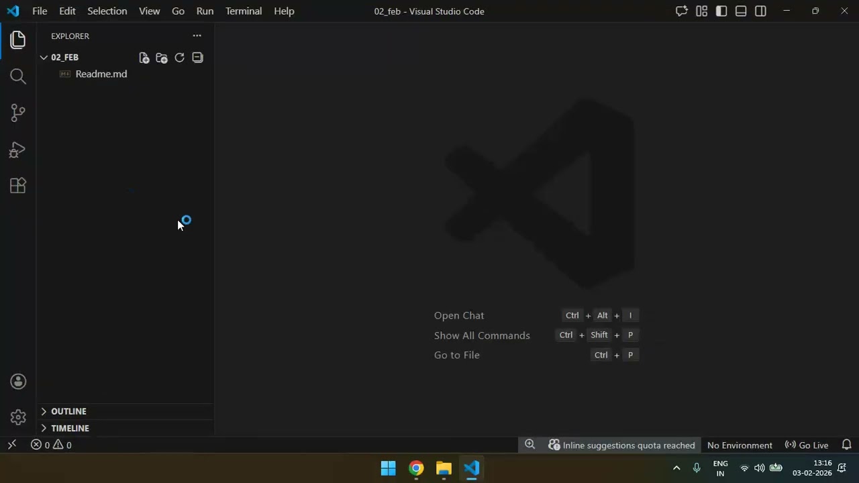Open the View menu

point(149,11)
